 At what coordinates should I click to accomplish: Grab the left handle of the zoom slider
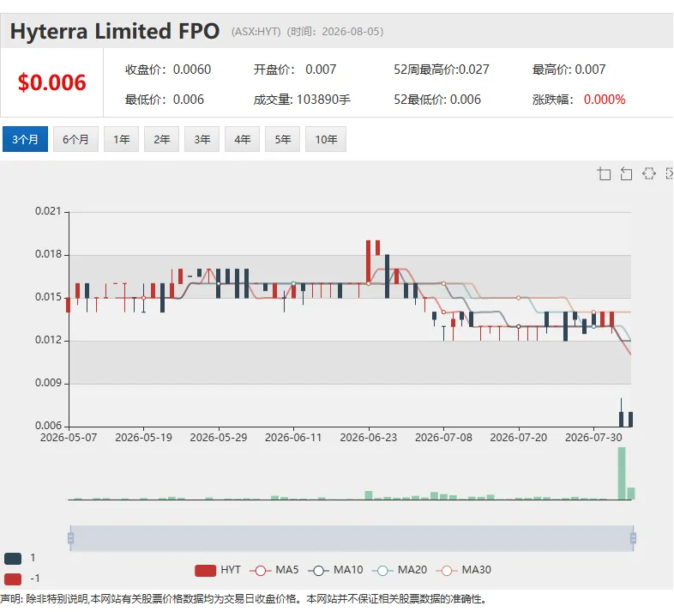click(x=70, y=538)
